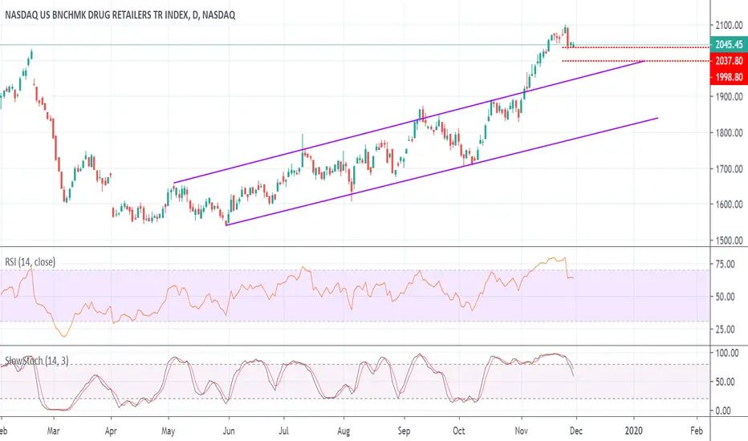Select the Jul label on time axis
This screenshot has width=748, height=441.
(x=284, y=431)
